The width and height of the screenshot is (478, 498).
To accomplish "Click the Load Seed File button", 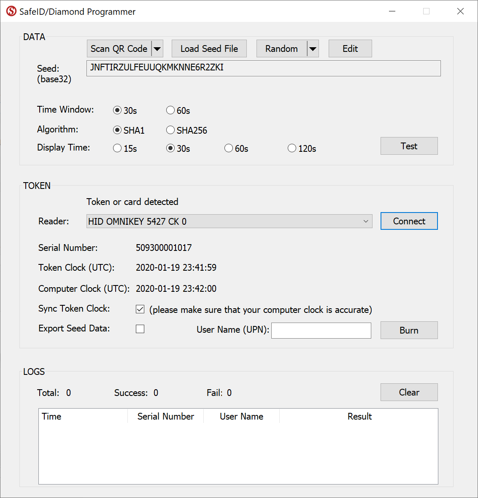I will [209, 49].
